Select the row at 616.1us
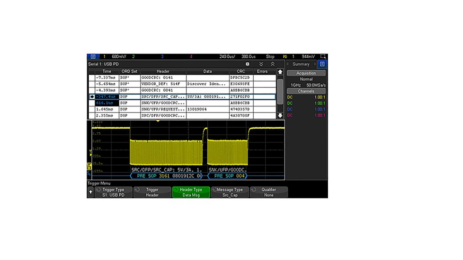463x260 pixels. coord(182,103)
